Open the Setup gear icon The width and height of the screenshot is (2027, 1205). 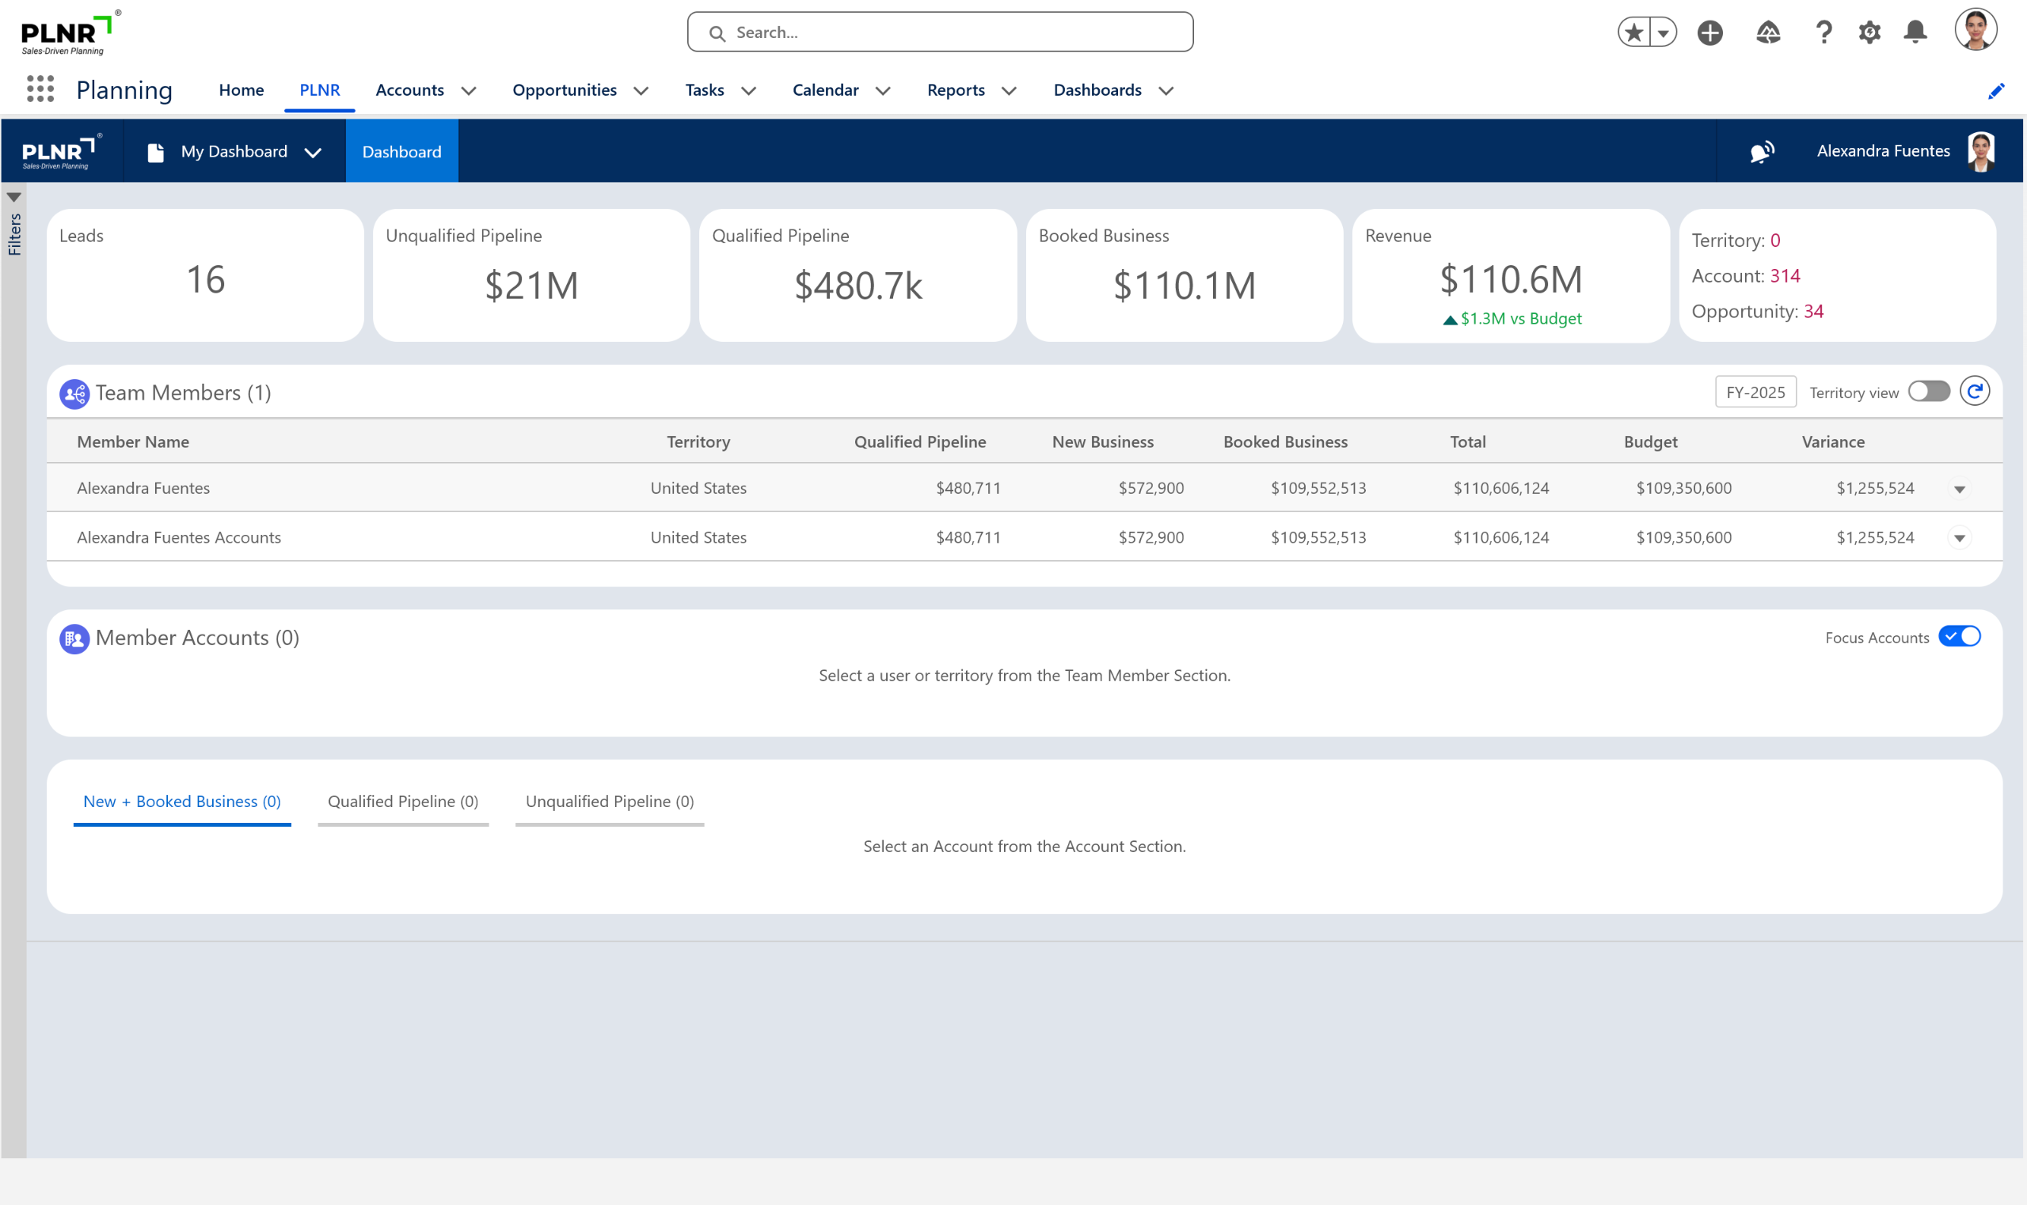click(1869, 32)
